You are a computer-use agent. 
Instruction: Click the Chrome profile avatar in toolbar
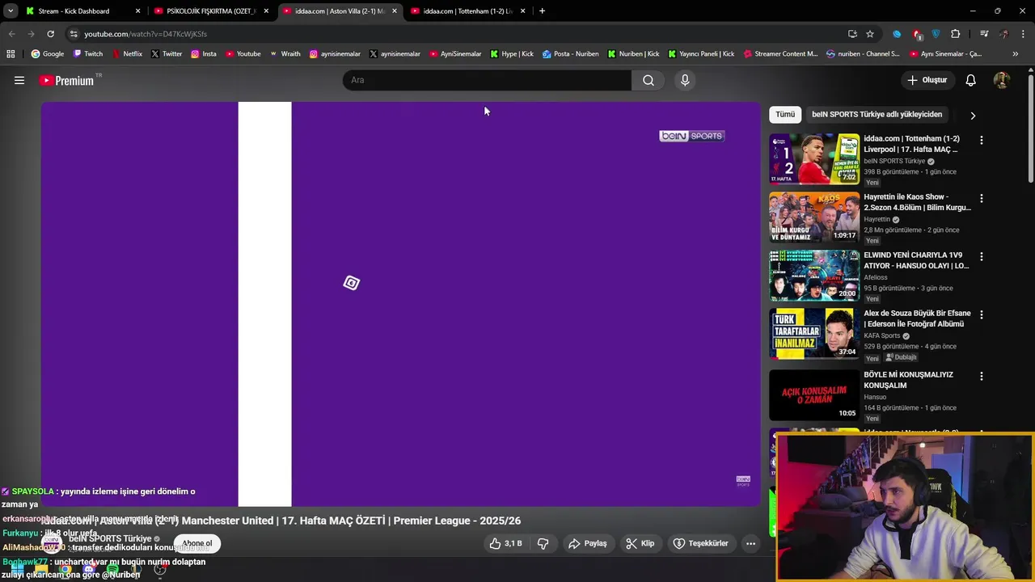pyautogui.click(x=1003, y=34)
